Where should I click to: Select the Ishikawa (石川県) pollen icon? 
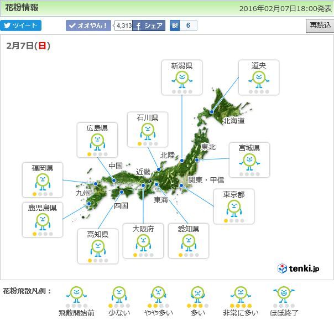tap(147, 132)
